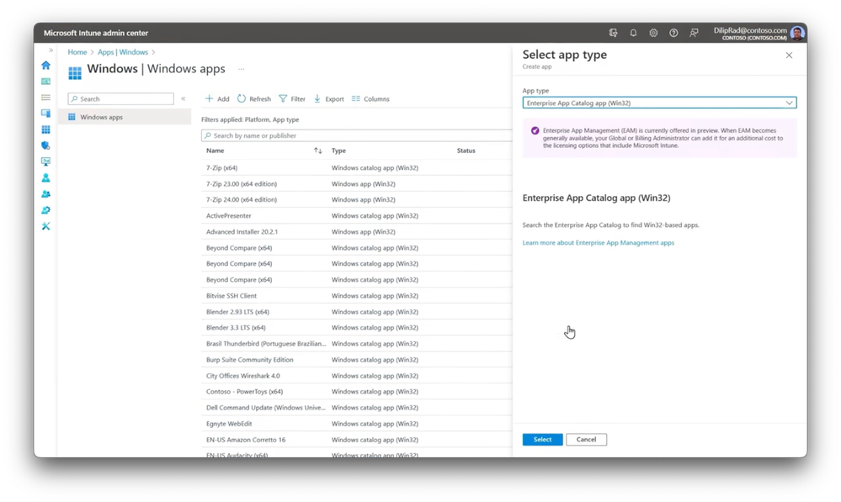
Task: Open Contoso - PowerToys (x64) app
Action: [245, 392]
